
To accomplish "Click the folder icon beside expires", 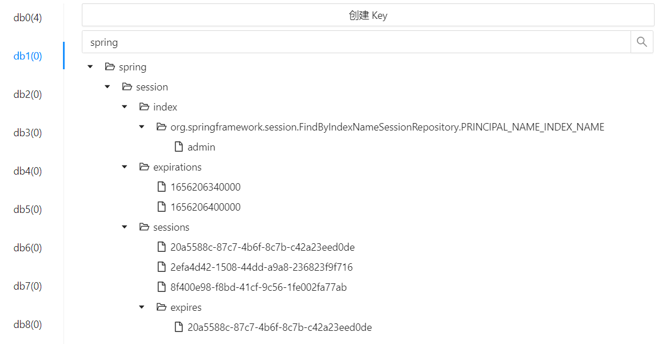I will [x=161, y=307].
